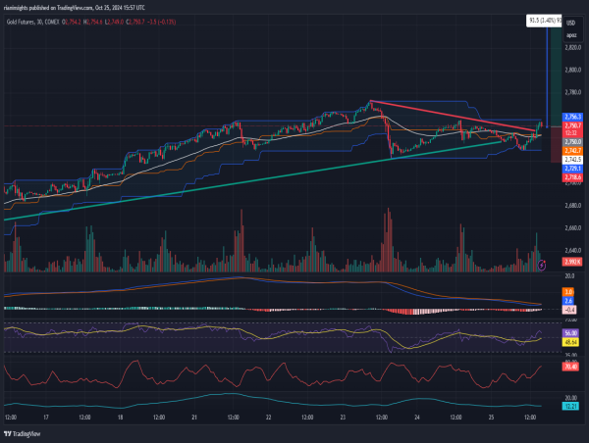Click the purple 56.00 RSI value tag
The width and height of the screenshot is (589, 443).
pos(570,333)
